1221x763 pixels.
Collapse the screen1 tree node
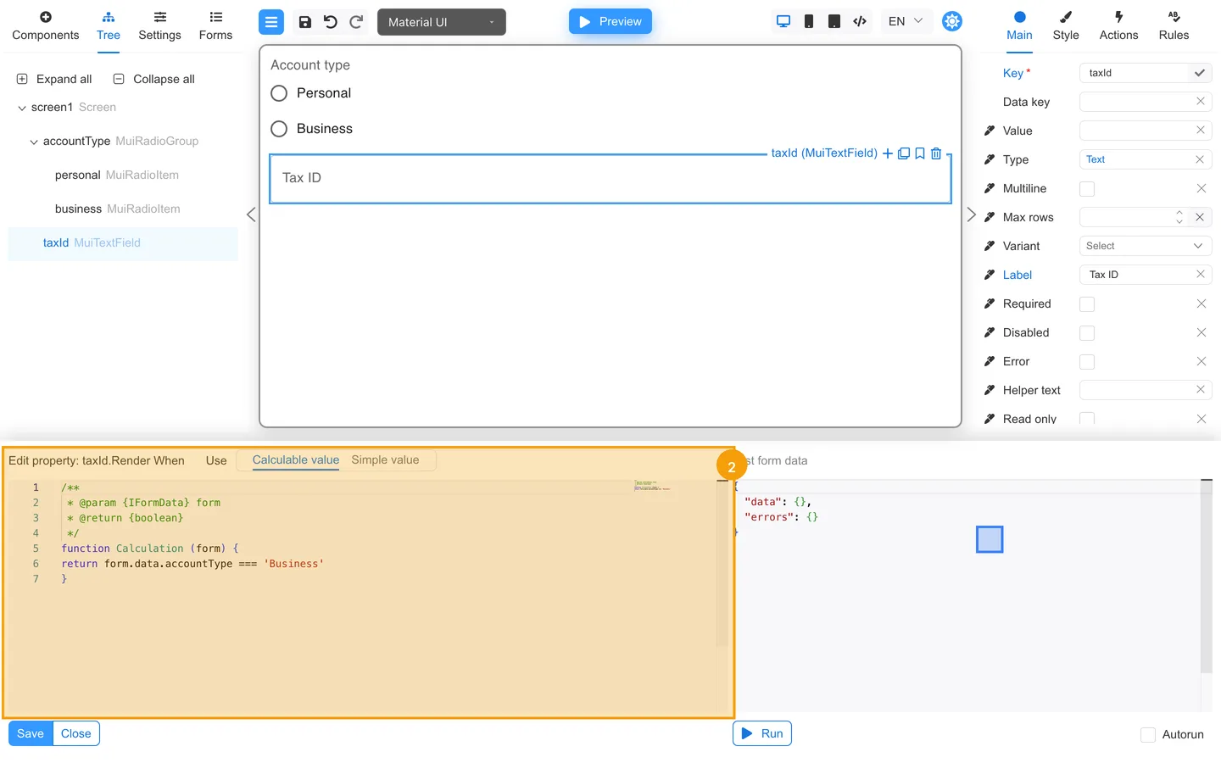coord(22,108)
